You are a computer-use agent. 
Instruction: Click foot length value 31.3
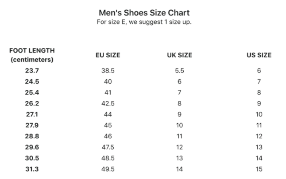coord(32,169)
